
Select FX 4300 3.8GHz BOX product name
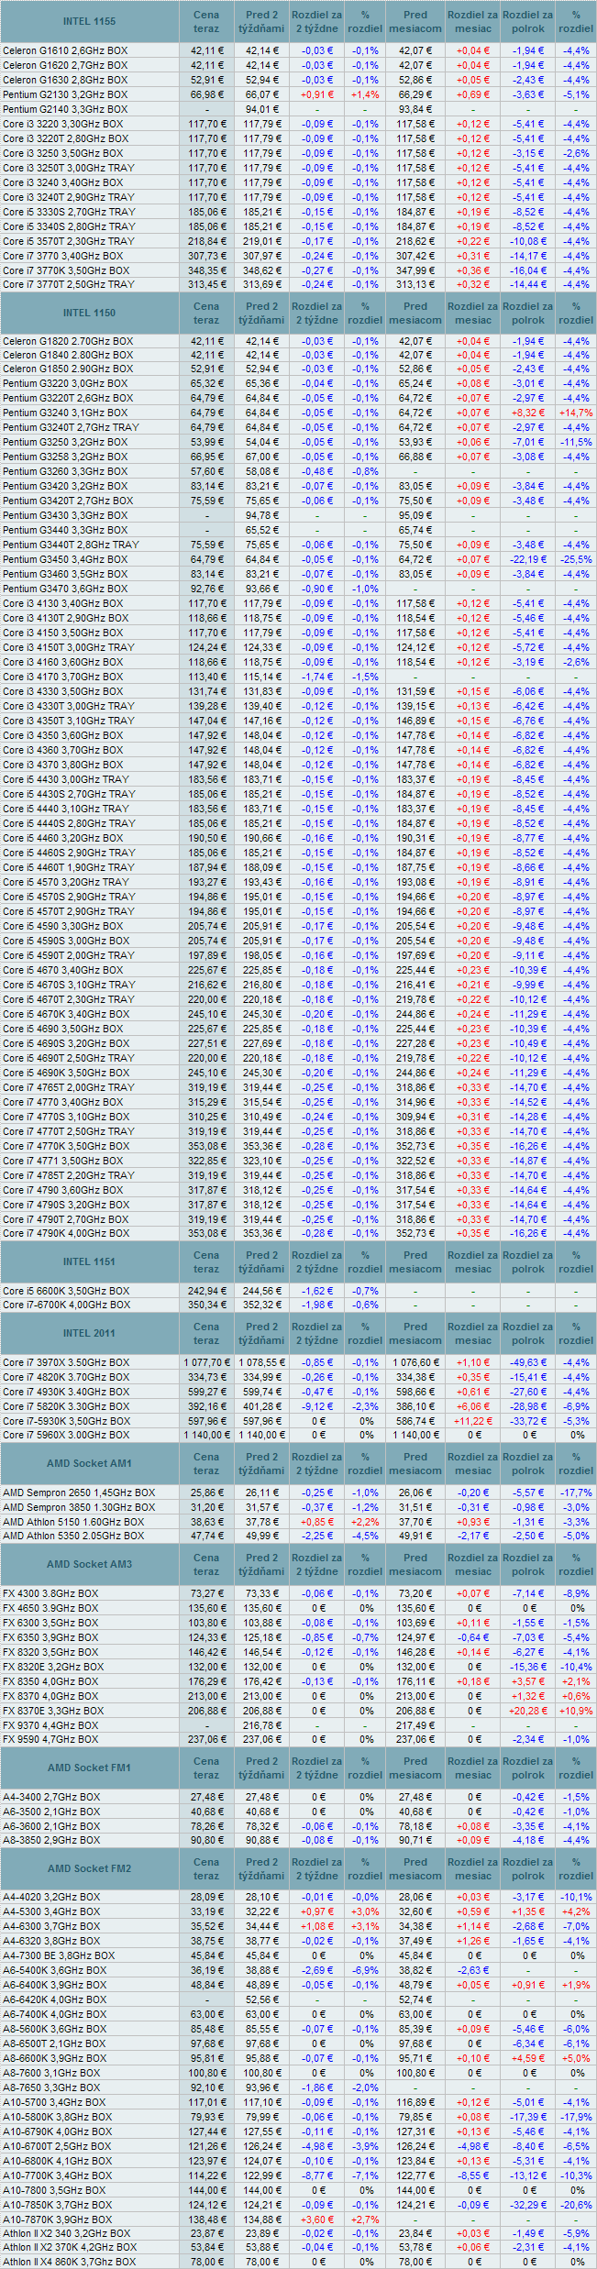click(x=50, y=1593)
